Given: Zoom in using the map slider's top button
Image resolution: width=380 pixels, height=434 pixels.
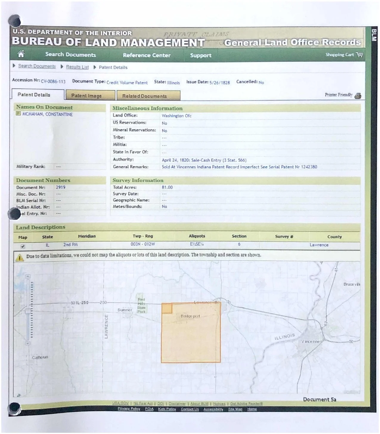Looking at the screenshot, I should [28, 277].
